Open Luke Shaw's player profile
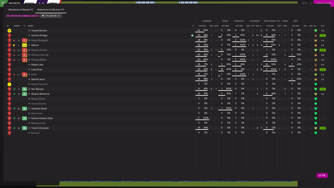The image size is (334, 188). pyautogui.click(x=37, y=69)
